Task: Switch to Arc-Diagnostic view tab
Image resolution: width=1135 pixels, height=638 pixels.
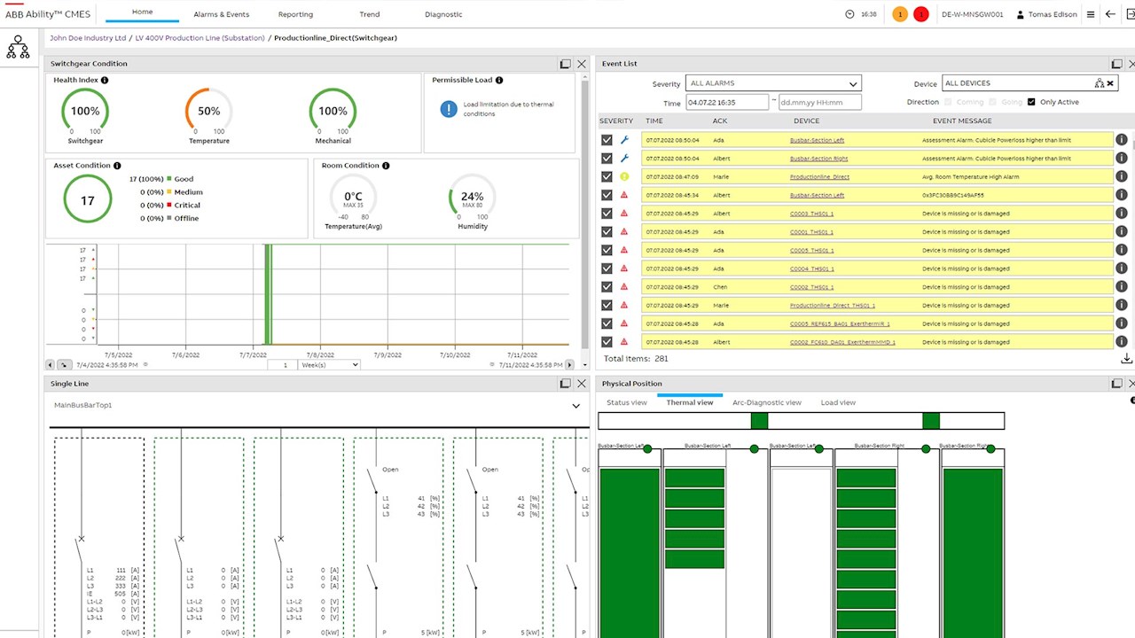Action: 767,403
